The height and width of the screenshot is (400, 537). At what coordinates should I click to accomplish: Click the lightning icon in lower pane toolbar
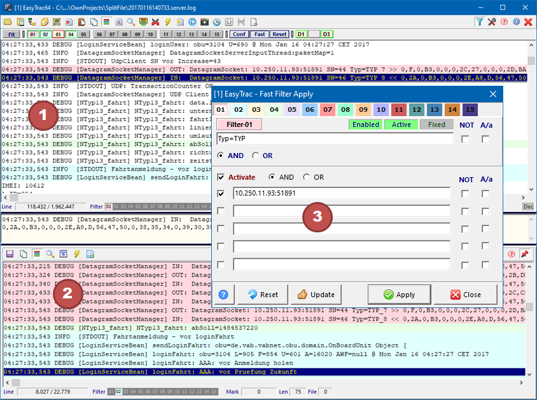[77, 254]
